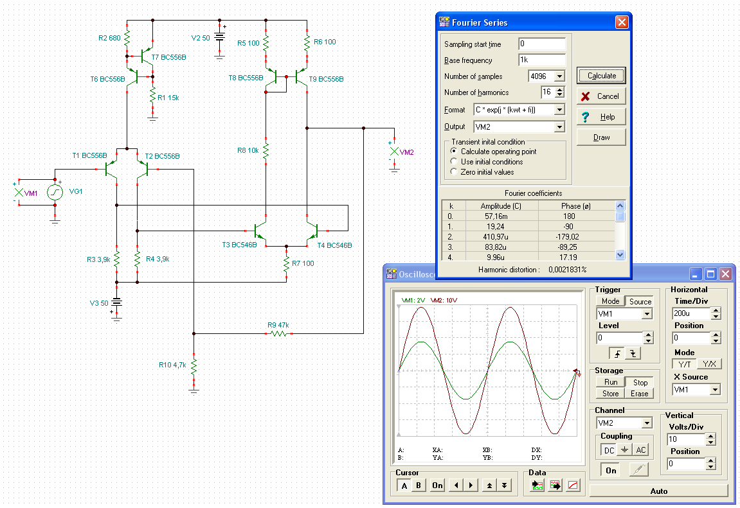Click the Auto button in oscilloscope

tap(659, 491)
